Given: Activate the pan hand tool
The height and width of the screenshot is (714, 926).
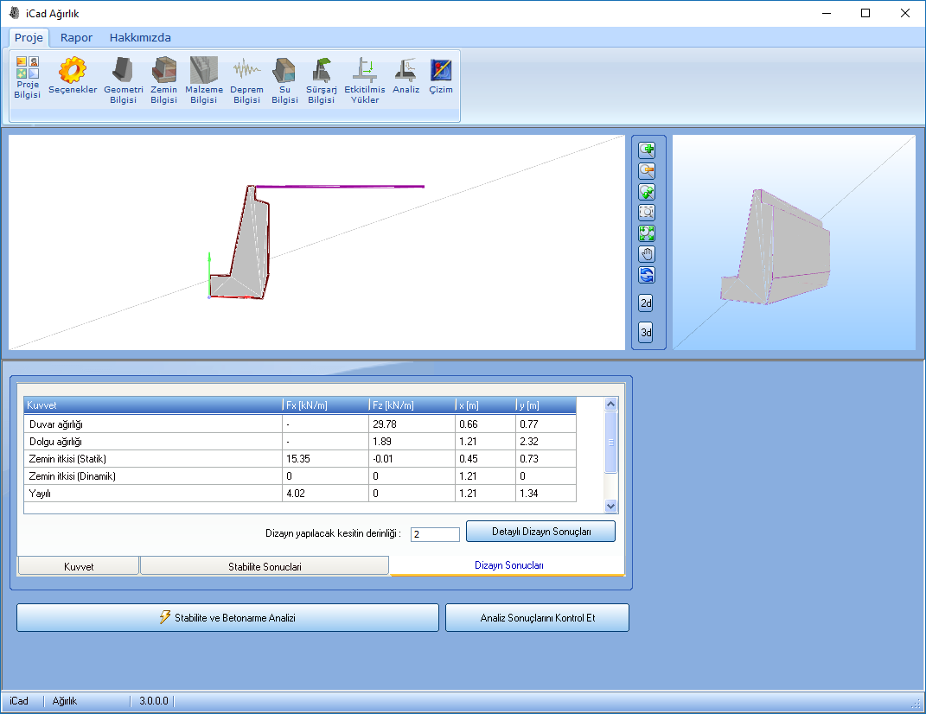Looking at the screenshot, I should pyautogui.click(x=647, y=254).
